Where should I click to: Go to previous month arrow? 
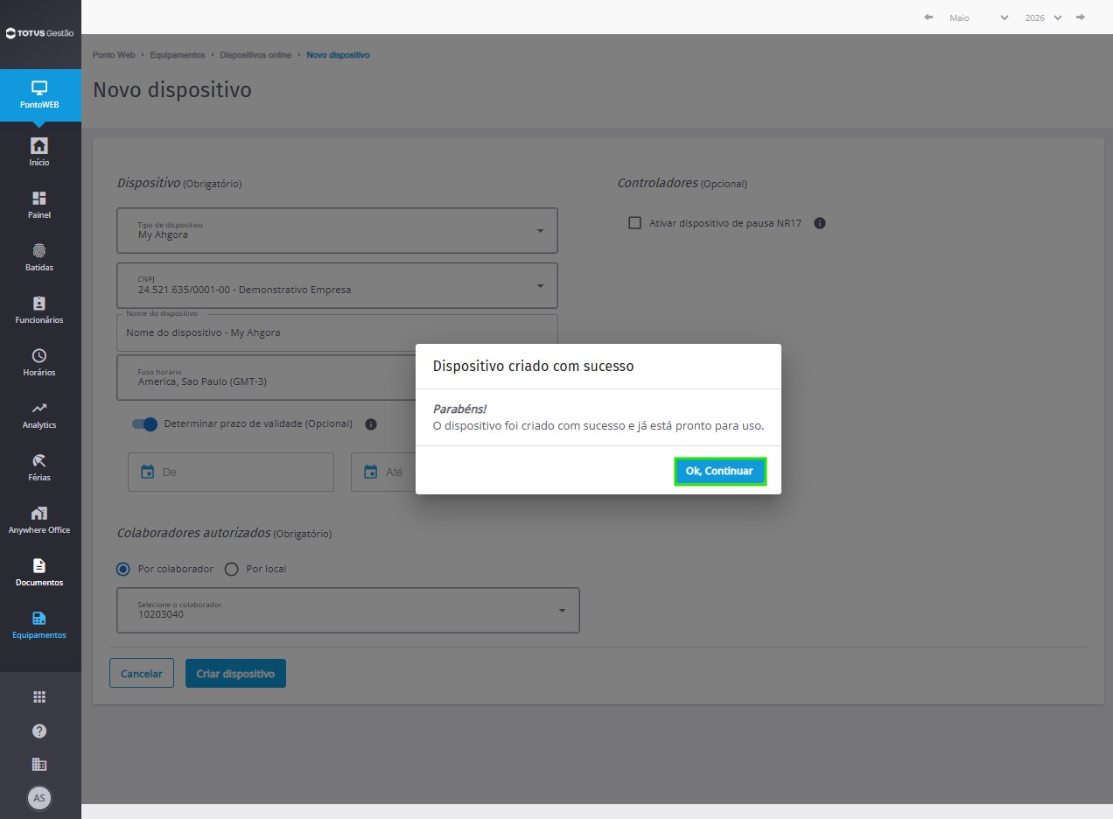[928, 17]
